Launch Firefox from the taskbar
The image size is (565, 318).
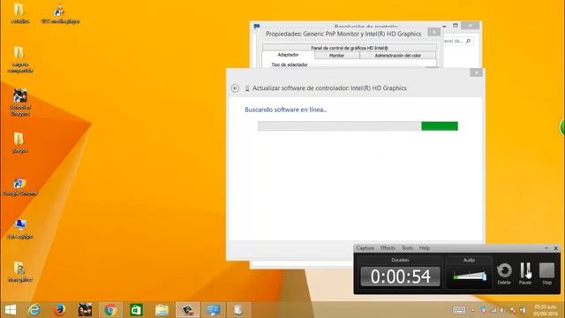coord(59,310)
